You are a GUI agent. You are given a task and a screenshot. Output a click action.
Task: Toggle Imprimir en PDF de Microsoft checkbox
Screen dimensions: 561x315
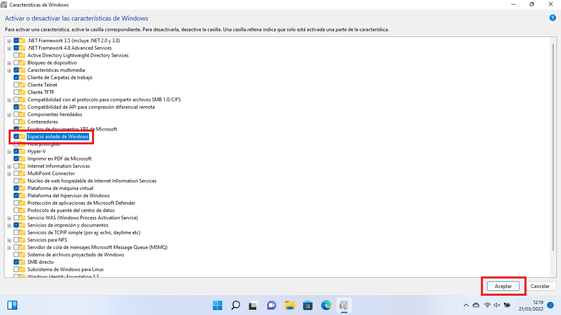(16, 159)
